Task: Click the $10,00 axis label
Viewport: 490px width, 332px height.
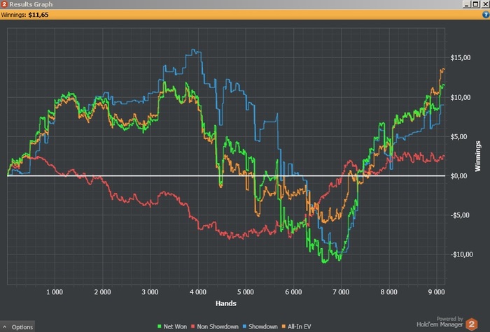Action: point(461,97)
